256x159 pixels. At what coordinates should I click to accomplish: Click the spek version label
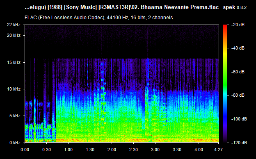(x=235, y=7)
